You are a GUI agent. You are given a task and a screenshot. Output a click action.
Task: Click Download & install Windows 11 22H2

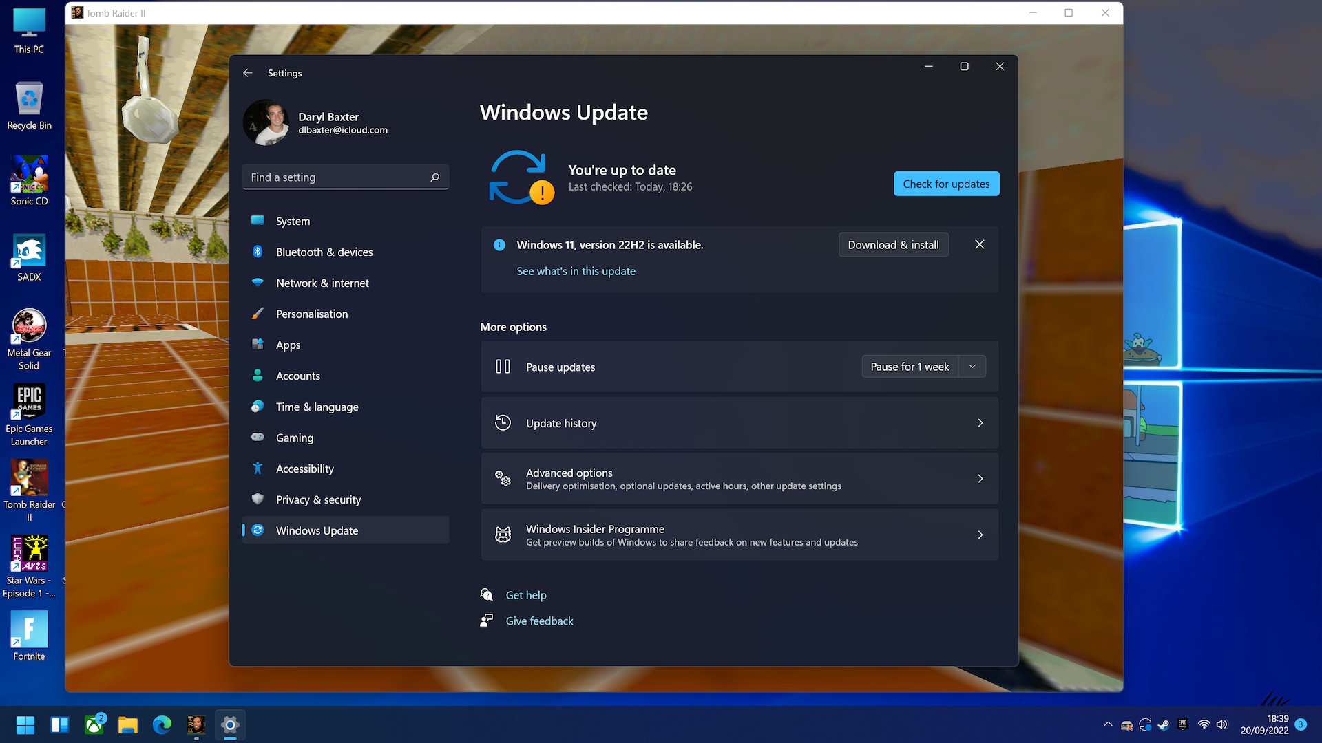click(894, 244)
